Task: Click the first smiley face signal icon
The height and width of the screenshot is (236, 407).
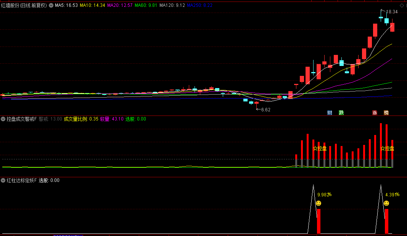Action: coord(319,203)
